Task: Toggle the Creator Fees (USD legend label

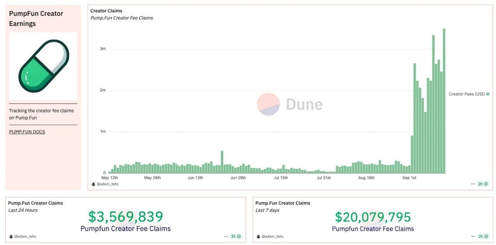Action: (467, 94)
